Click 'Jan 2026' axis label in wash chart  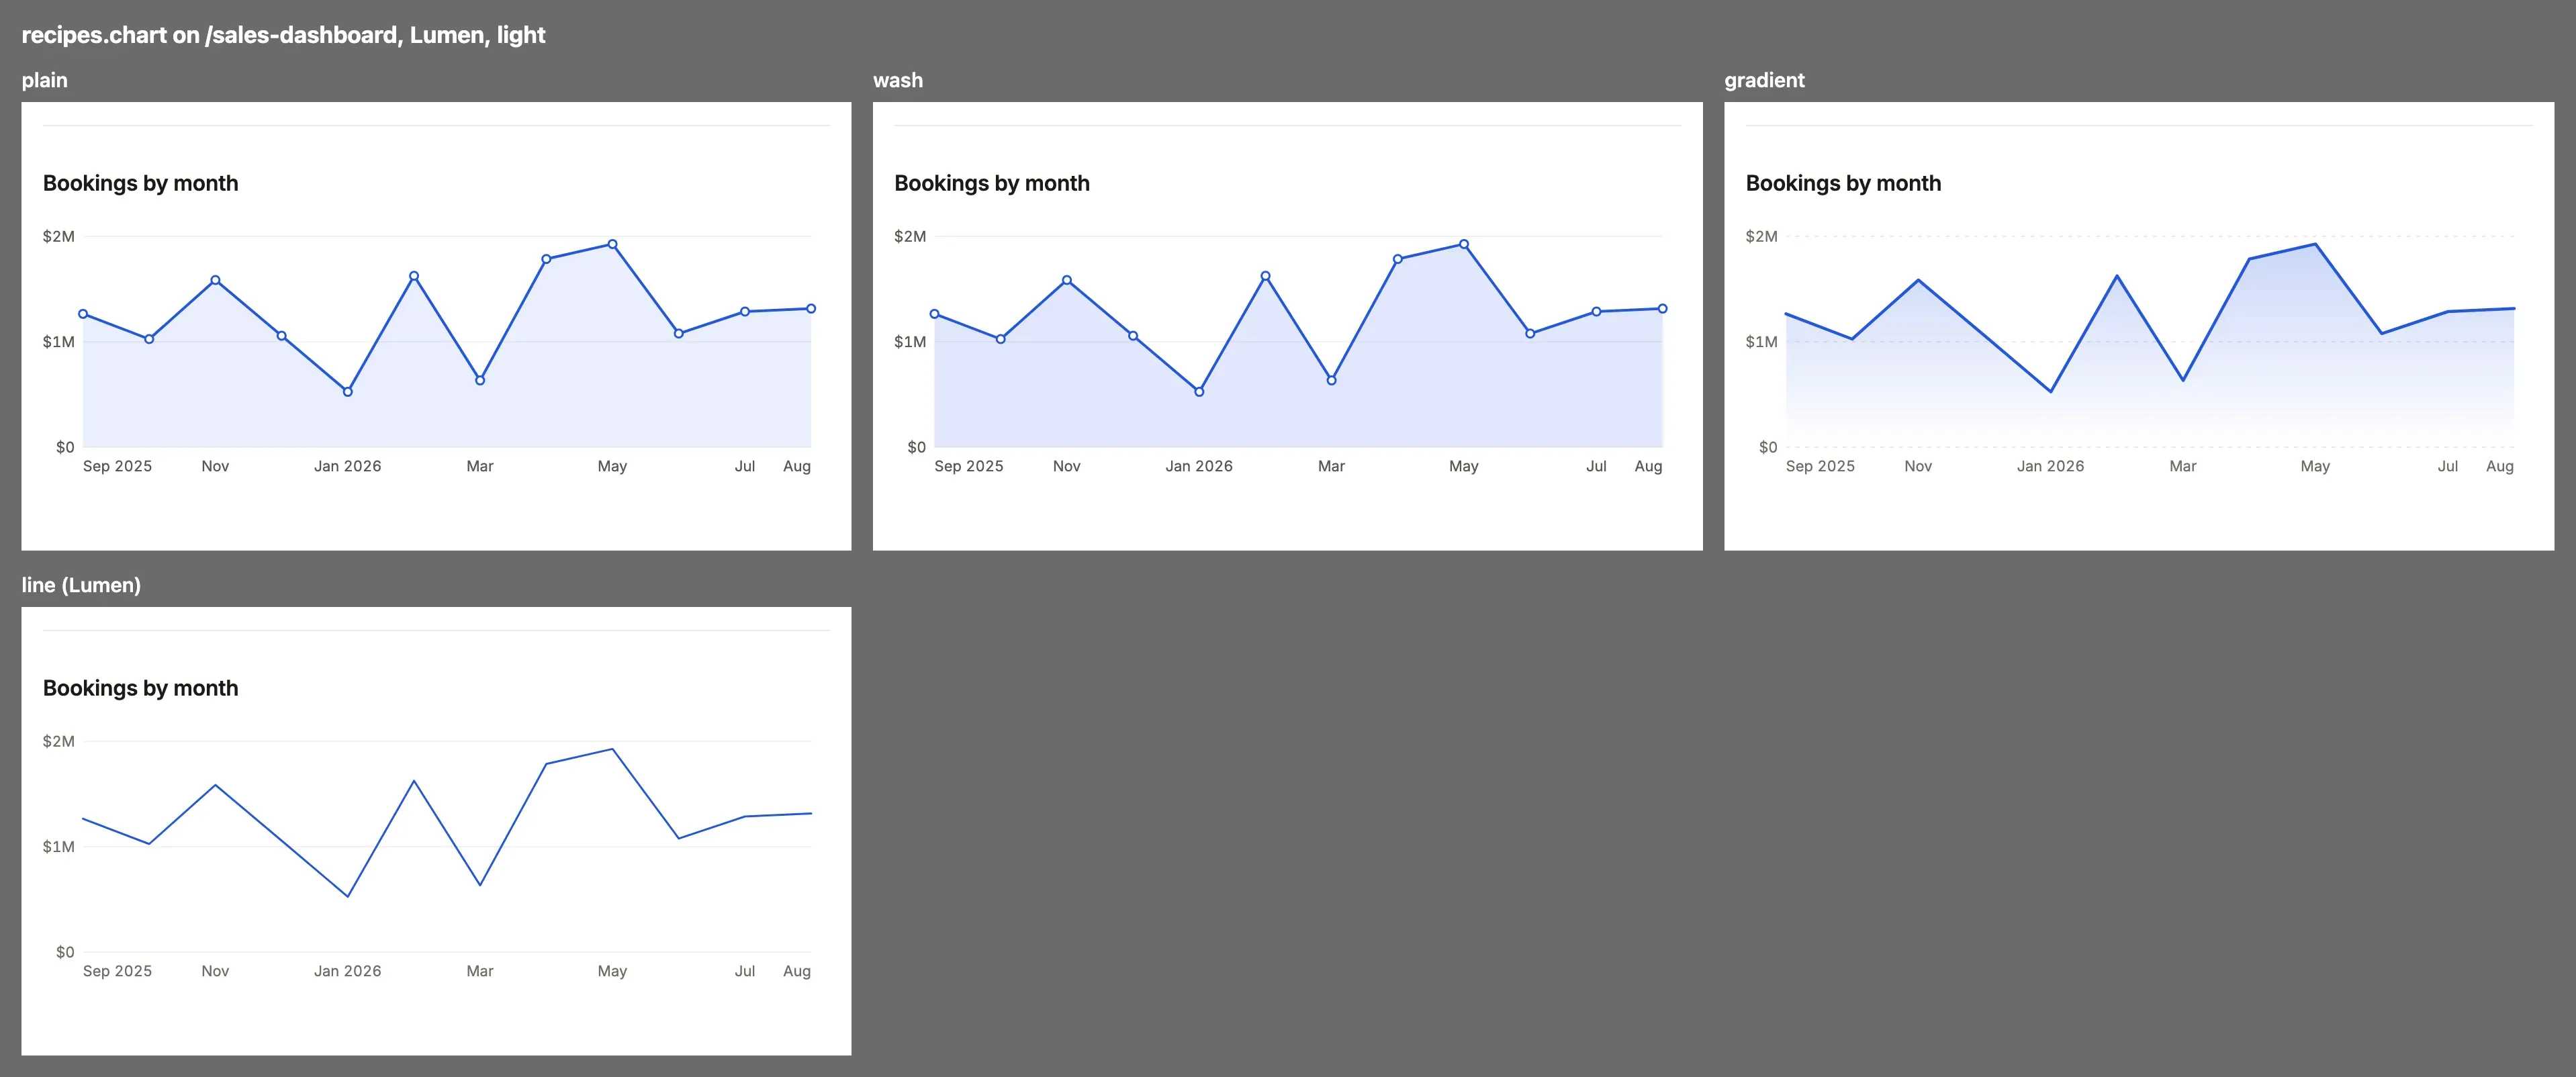(1199, 466)
